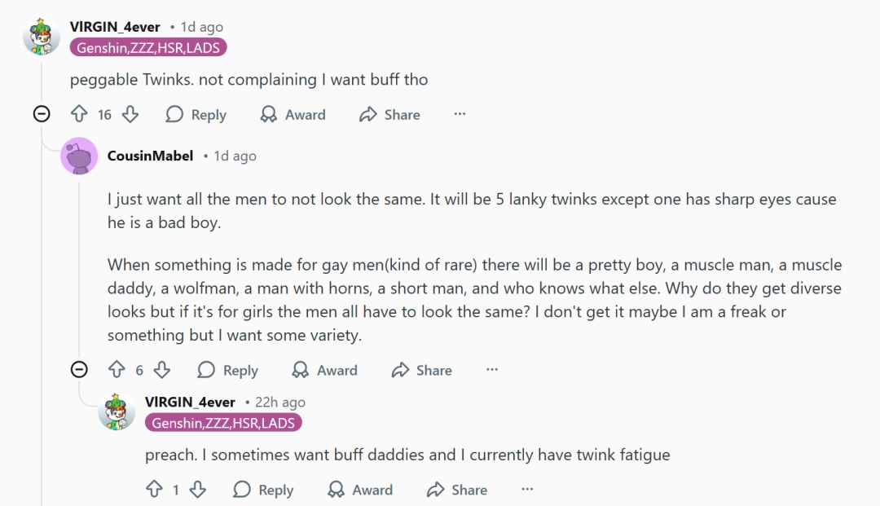
Task: Downvote CousinMabel's comment with 6 votes
Action: click(162, 370)
